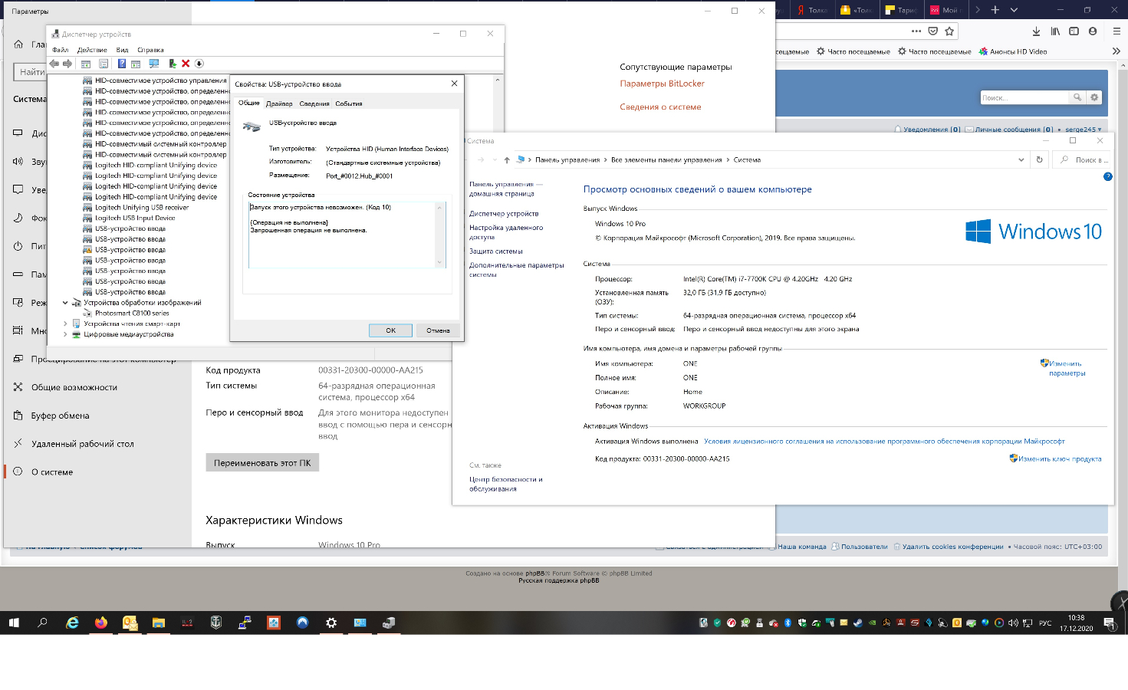Expand the Цифровые медиаустройства node
Viewport: 1128px width, 690px height.
65,334
